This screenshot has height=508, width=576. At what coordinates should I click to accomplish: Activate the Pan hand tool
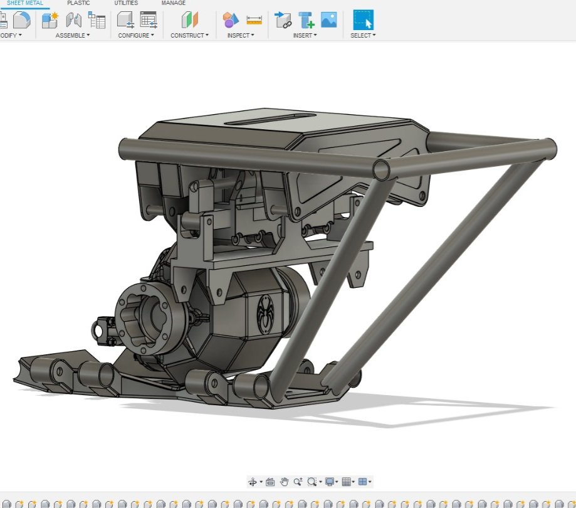(x=284, y=482)
